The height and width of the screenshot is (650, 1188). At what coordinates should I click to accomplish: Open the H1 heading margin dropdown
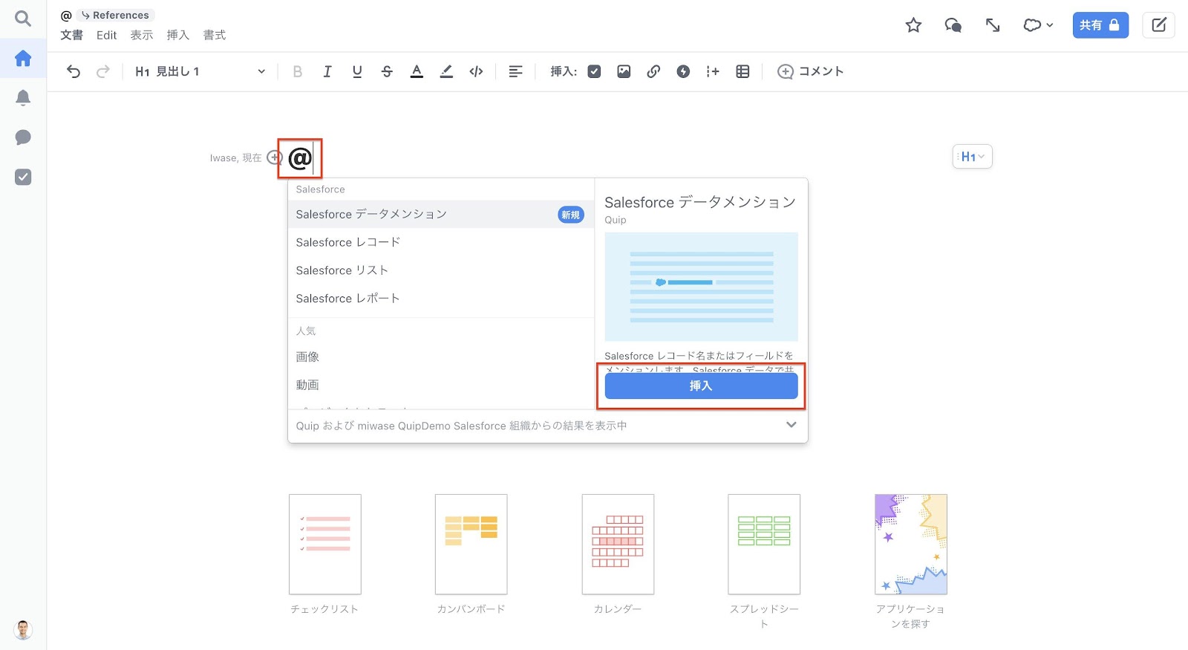pyautogui.click(x=973, y=157)
